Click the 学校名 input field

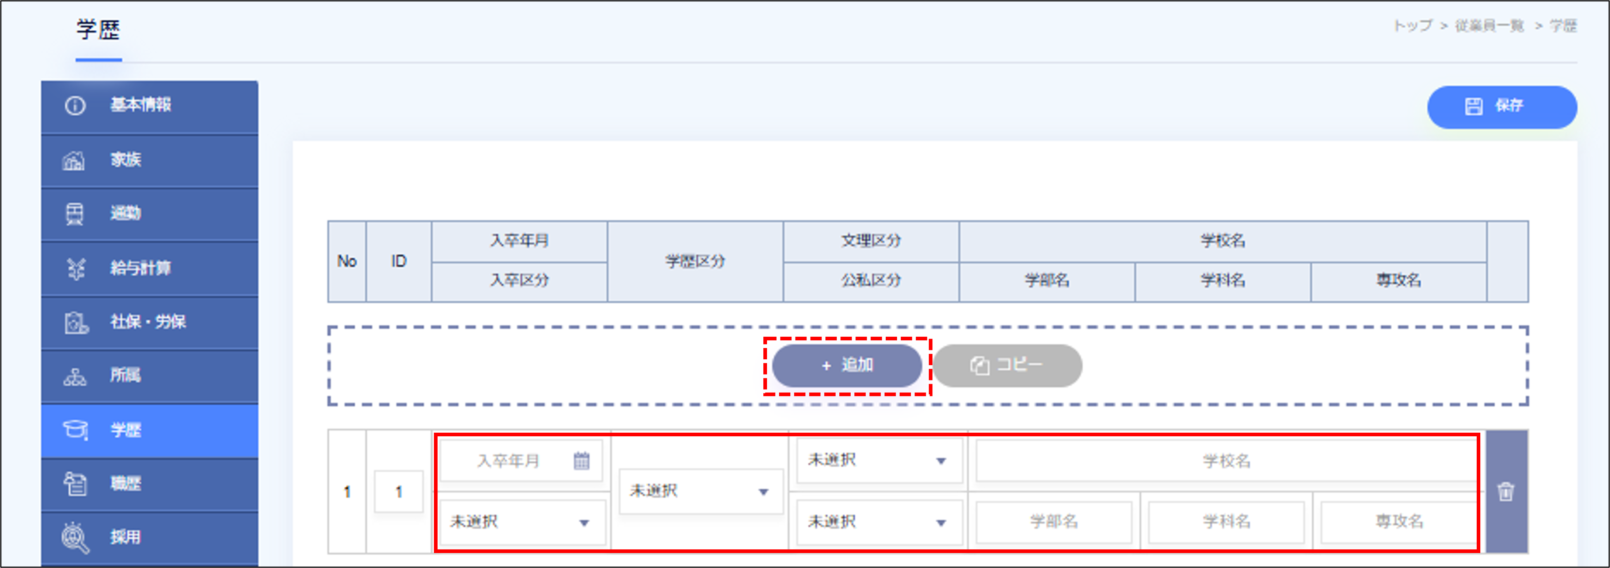point(1226,461)
